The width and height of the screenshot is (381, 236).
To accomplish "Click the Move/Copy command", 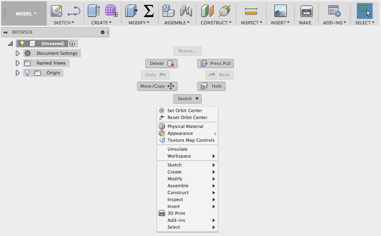I will point(157,86).
